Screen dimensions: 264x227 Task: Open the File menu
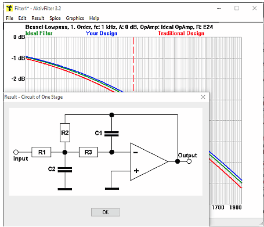click(x=9, y=18)
